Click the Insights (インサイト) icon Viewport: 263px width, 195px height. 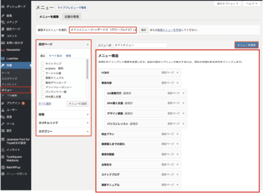point(3,150)
